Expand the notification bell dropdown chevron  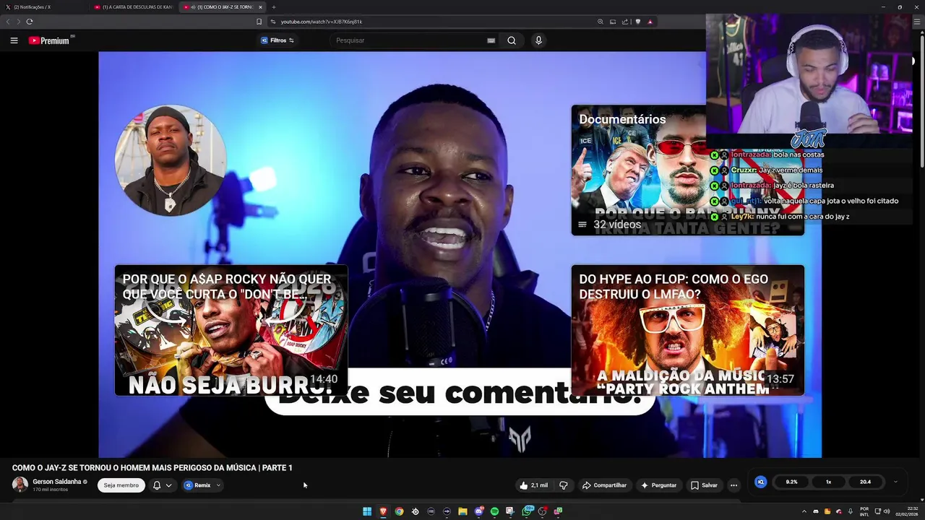click(168, 485)
